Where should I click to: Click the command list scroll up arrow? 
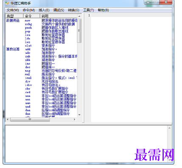pyautogui.click(x=79, y=16)
